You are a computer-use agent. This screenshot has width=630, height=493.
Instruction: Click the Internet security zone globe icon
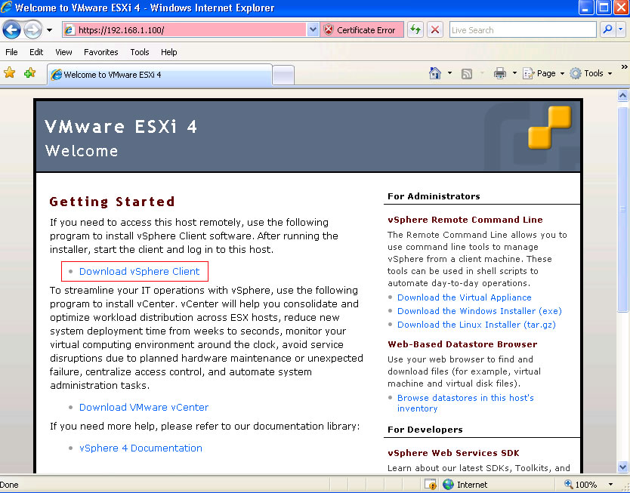[x=449, y=485]
